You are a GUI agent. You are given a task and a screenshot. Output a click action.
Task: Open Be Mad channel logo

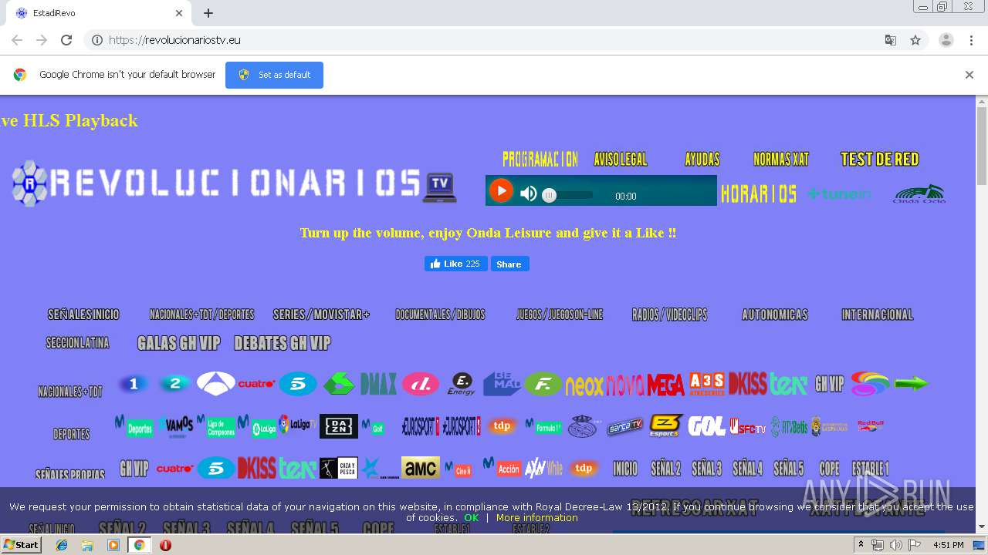502,384
